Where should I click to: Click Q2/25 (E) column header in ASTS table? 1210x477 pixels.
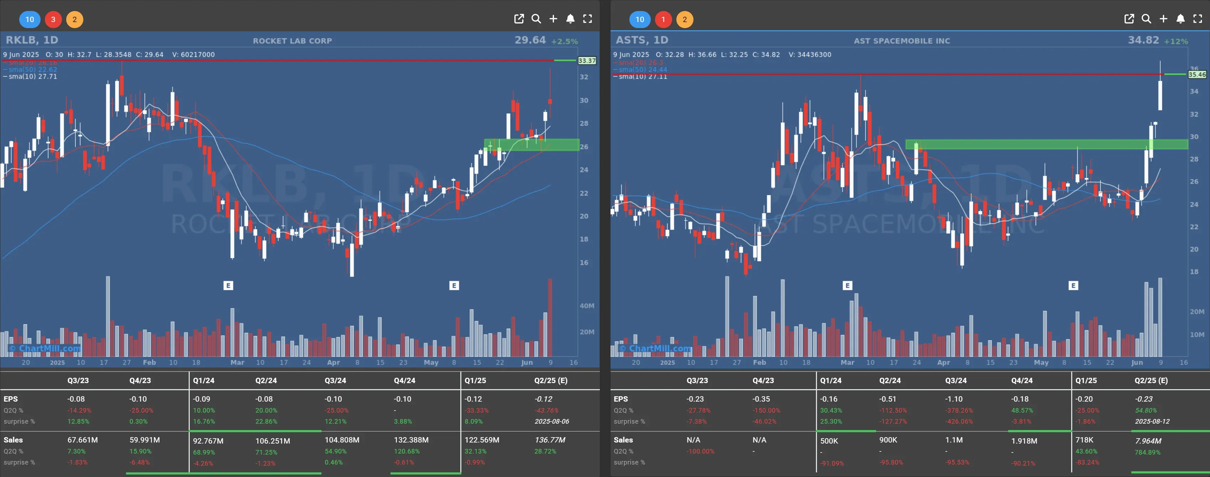click(x=1151, y=381)
